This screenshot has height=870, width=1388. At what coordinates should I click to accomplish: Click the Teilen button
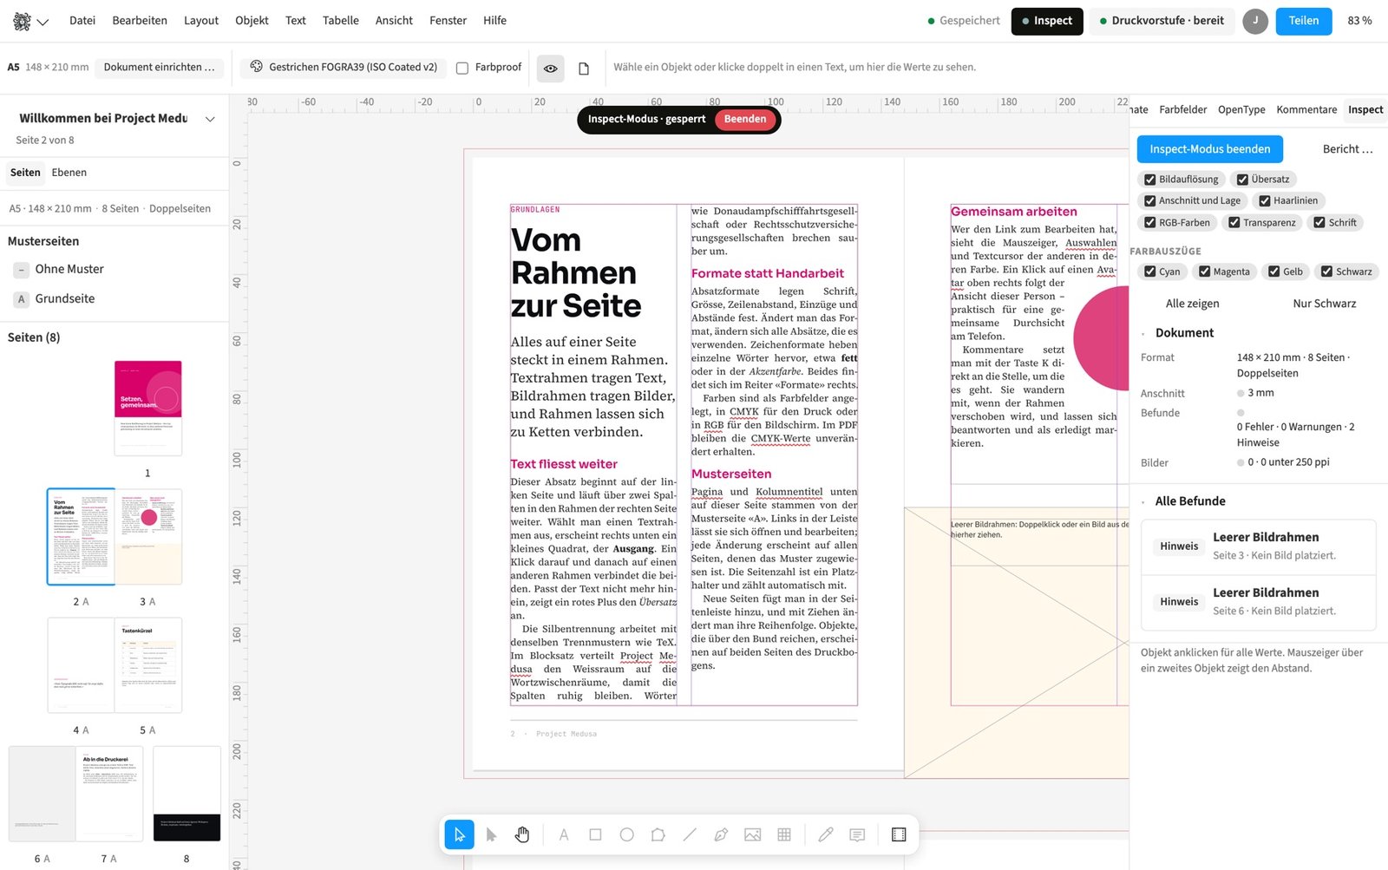click(x=1303, y=21)
